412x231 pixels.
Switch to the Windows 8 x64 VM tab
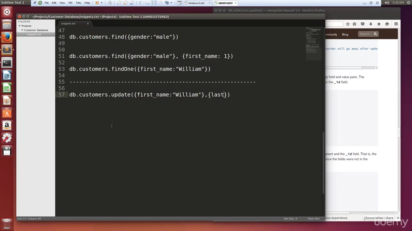click(196, 3)
